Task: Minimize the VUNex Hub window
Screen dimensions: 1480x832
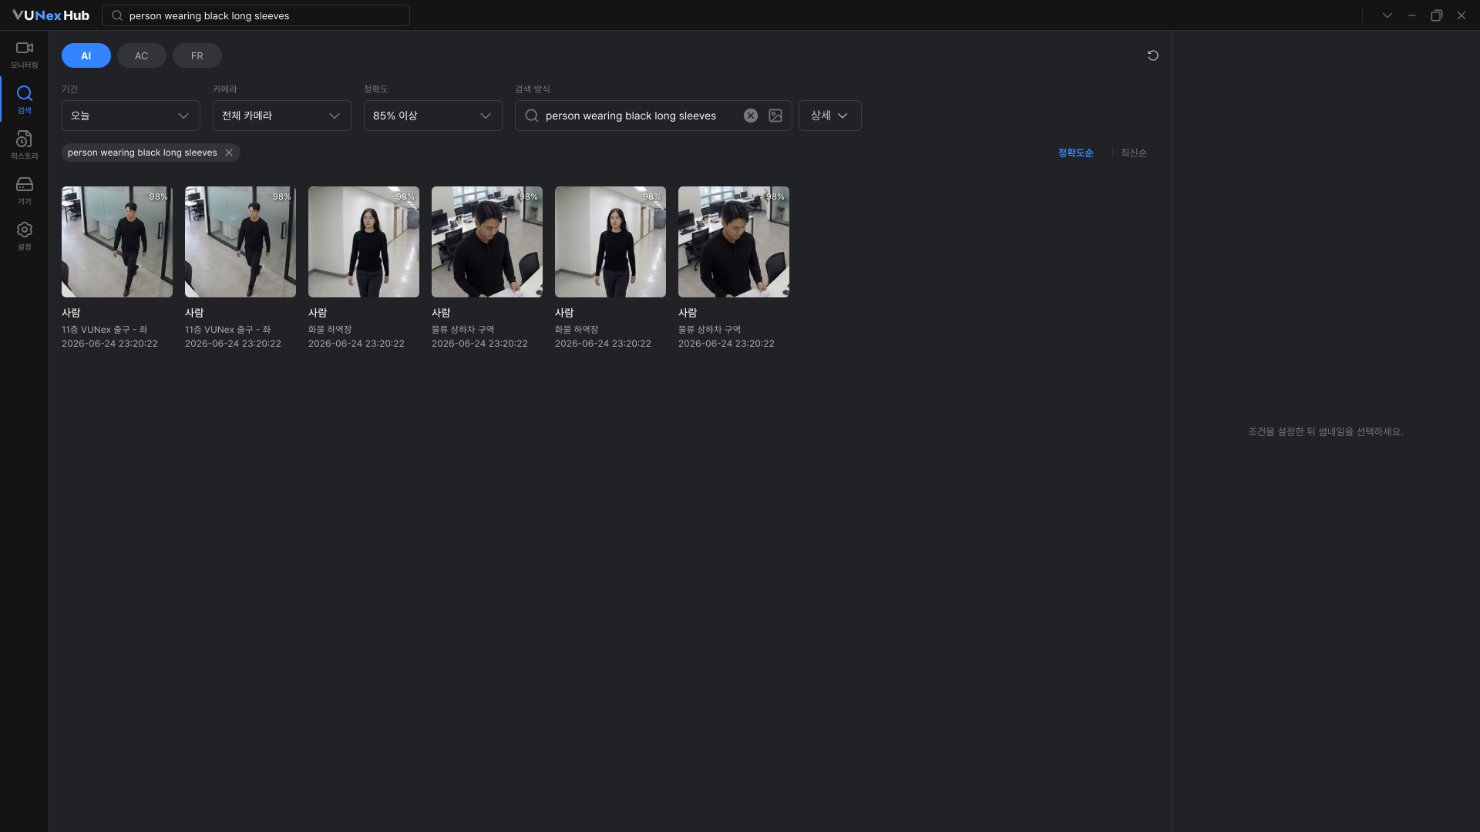Action: tap(1411, 15)
